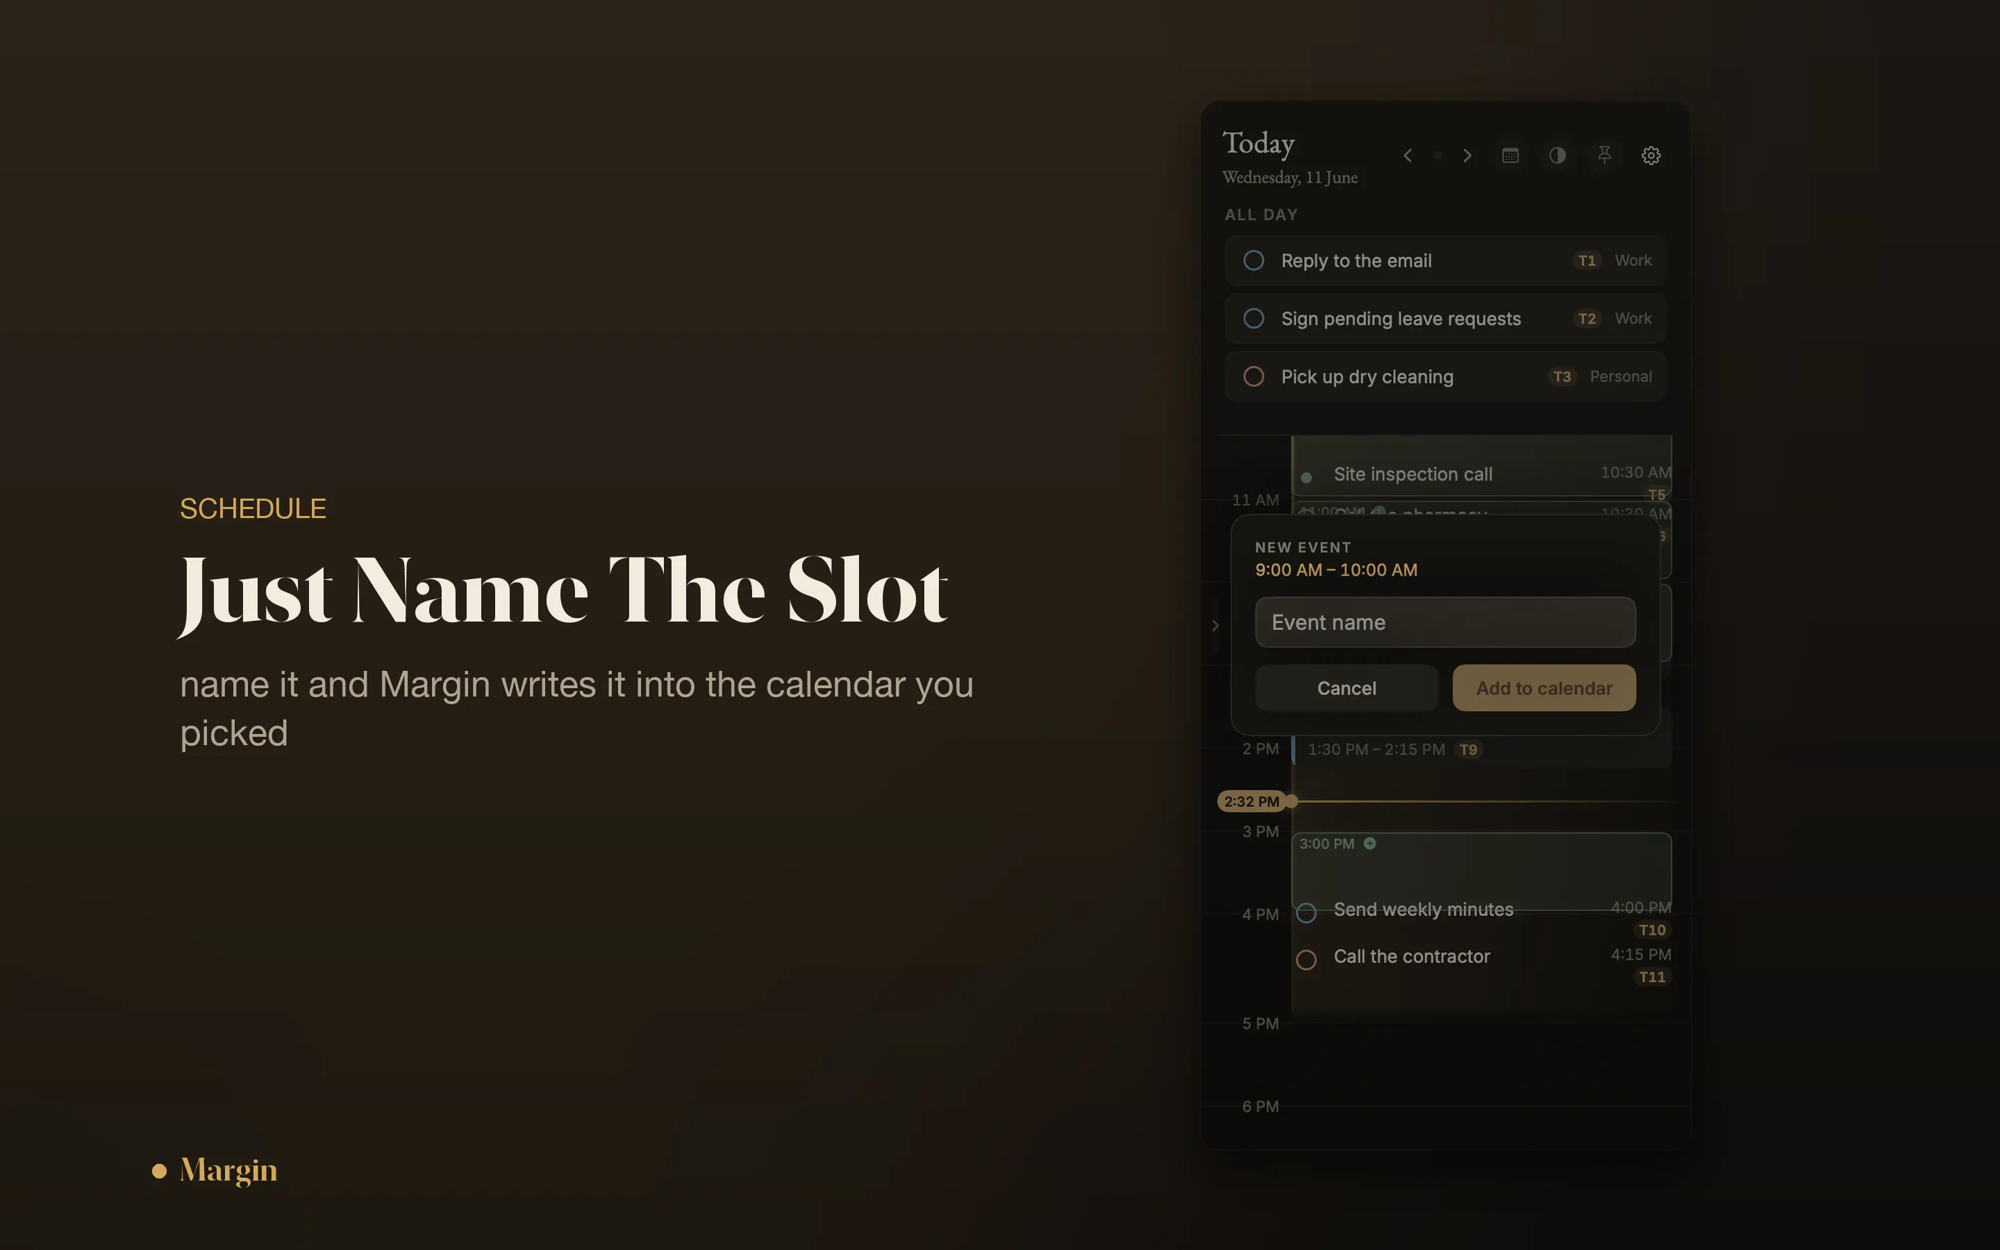
Task: Open the calendar picker icon
Action: coord(1510,156)
